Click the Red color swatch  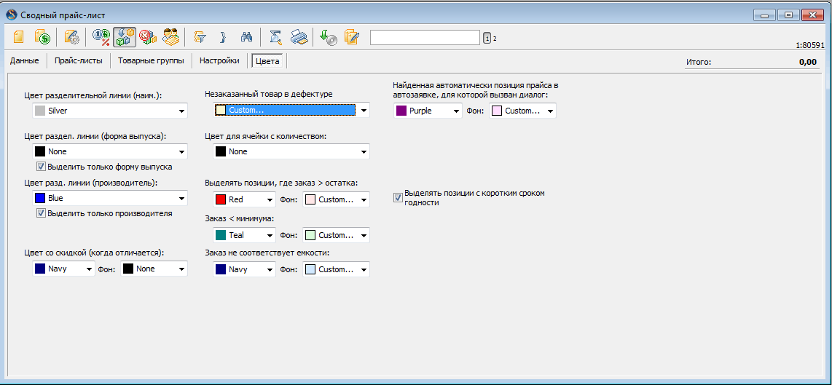[221, 200]
